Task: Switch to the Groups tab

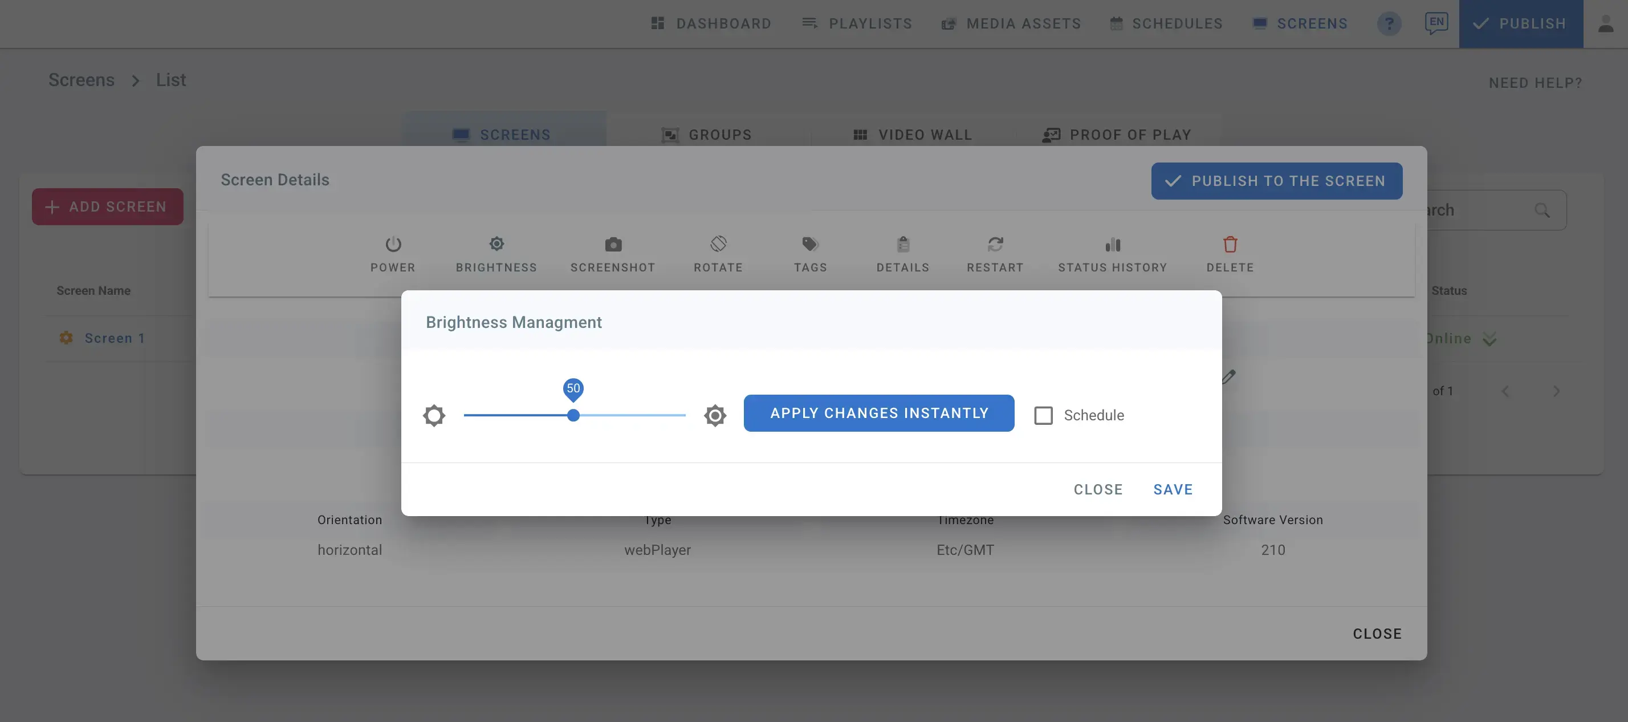Action: click(x=707, y=134)
